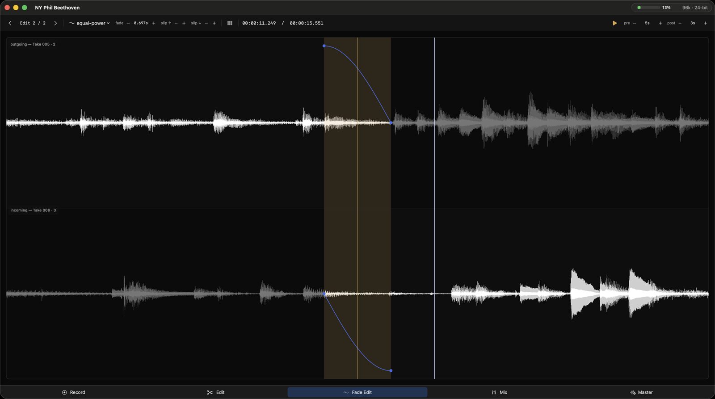This screenshot has height=399, width=715.
Task: Switch to the Edit tab
Action: (216, 392)
